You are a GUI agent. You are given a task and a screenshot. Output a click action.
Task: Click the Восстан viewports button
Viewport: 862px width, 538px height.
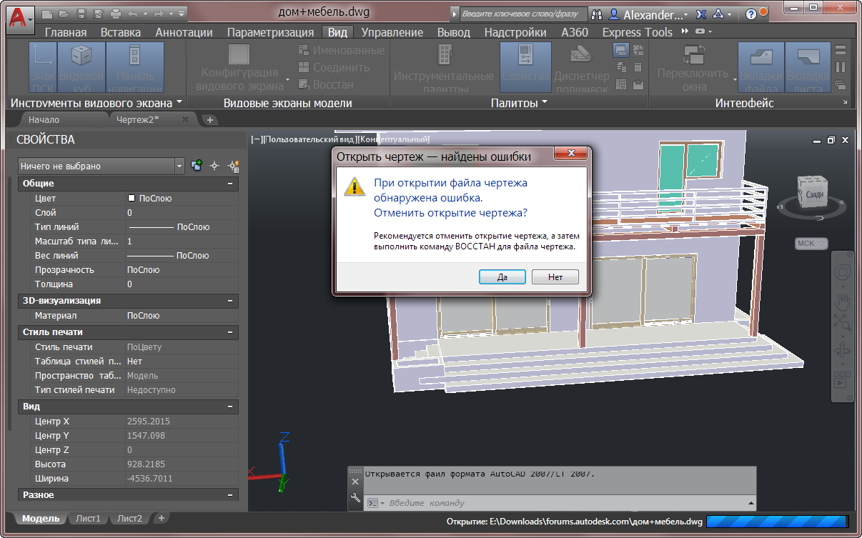[326, 84]
